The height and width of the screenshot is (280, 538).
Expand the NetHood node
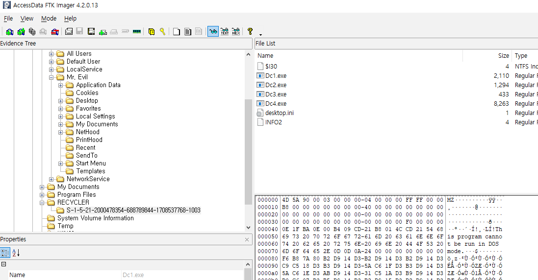(x=60, y=132)
